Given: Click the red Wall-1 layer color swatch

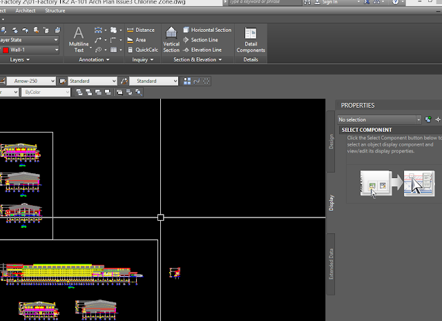Looking at the screenshot, I should coord(6,50).
